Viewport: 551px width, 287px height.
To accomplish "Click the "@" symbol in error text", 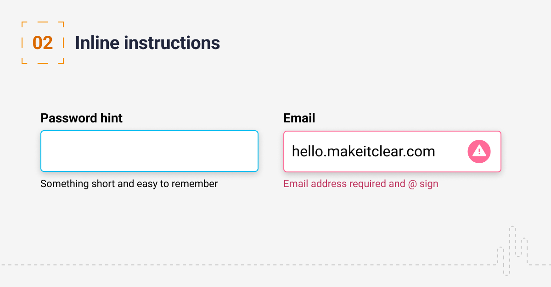I will point(412,184).
